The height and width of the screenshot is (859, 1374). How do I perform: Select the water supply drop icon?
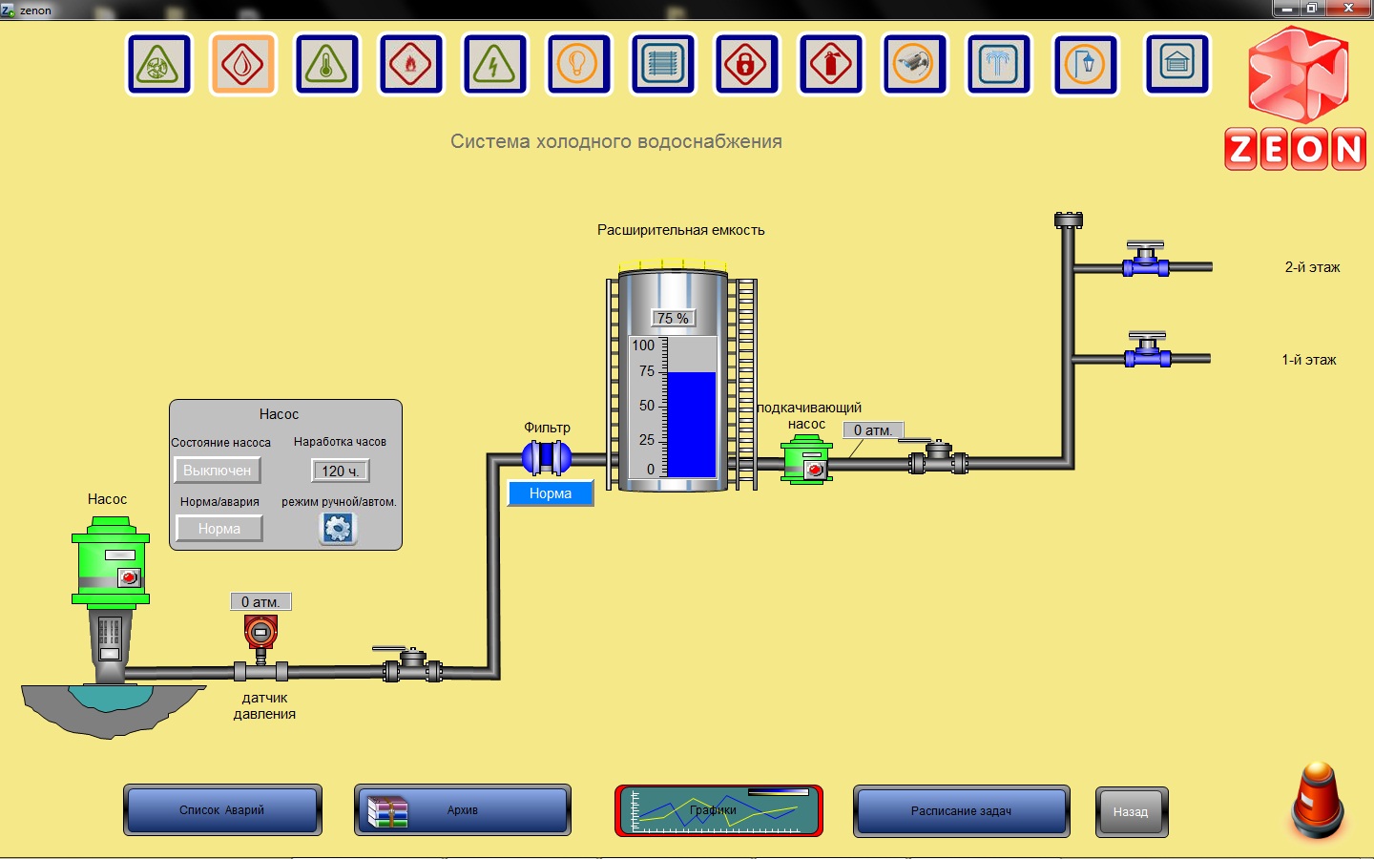[243, 65]
